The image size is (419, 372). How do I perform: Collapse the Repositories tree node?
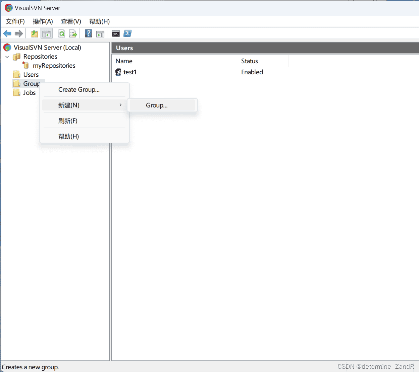click(7, 57)
